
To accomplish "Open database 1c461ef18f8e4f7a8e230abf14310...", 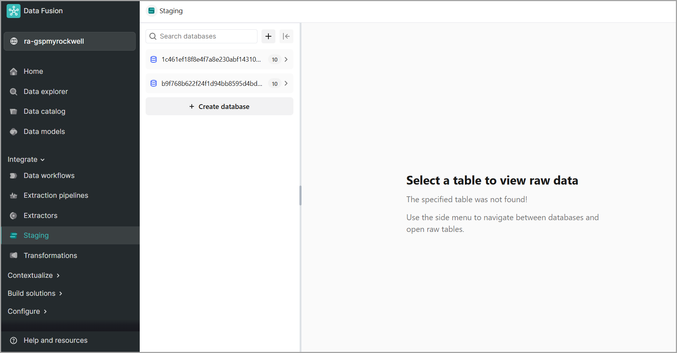I will click(219, 59).
